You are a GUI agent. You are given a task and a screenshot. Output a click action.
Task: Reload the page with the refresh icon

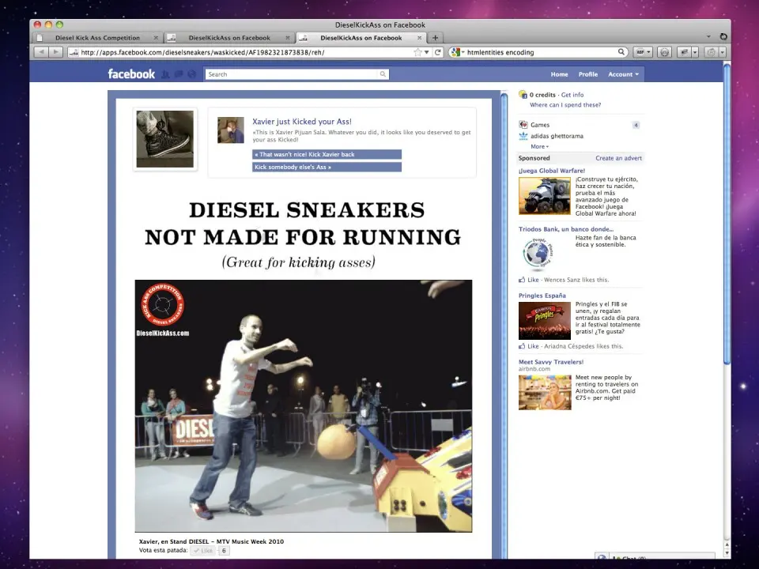coord(437,52)
